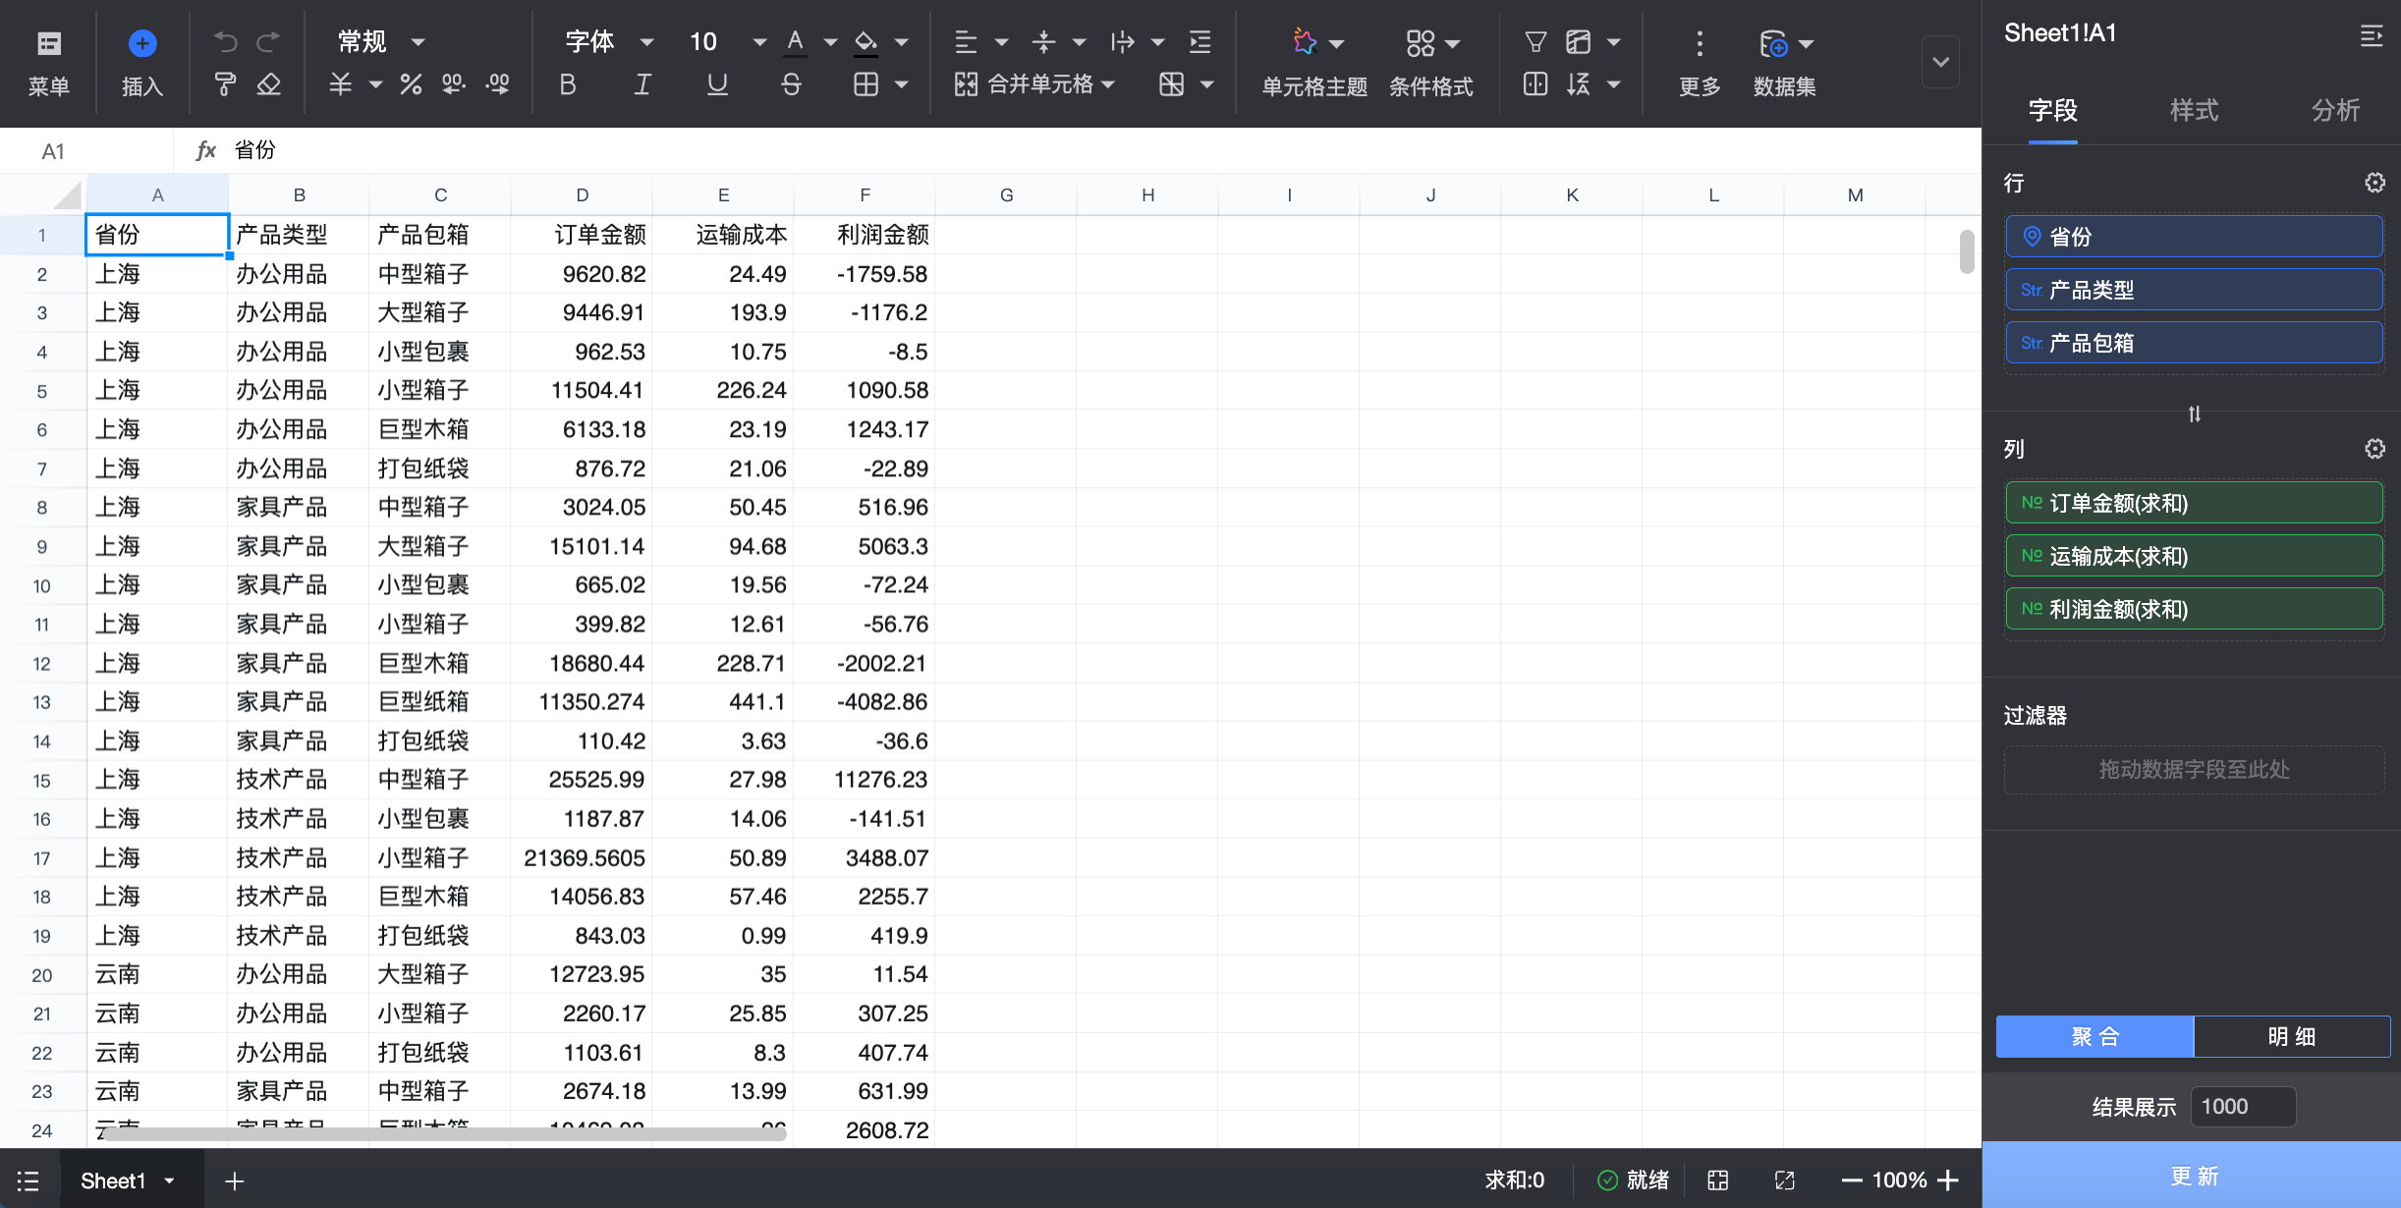Expand the 常规 number format dropdown

419,42
